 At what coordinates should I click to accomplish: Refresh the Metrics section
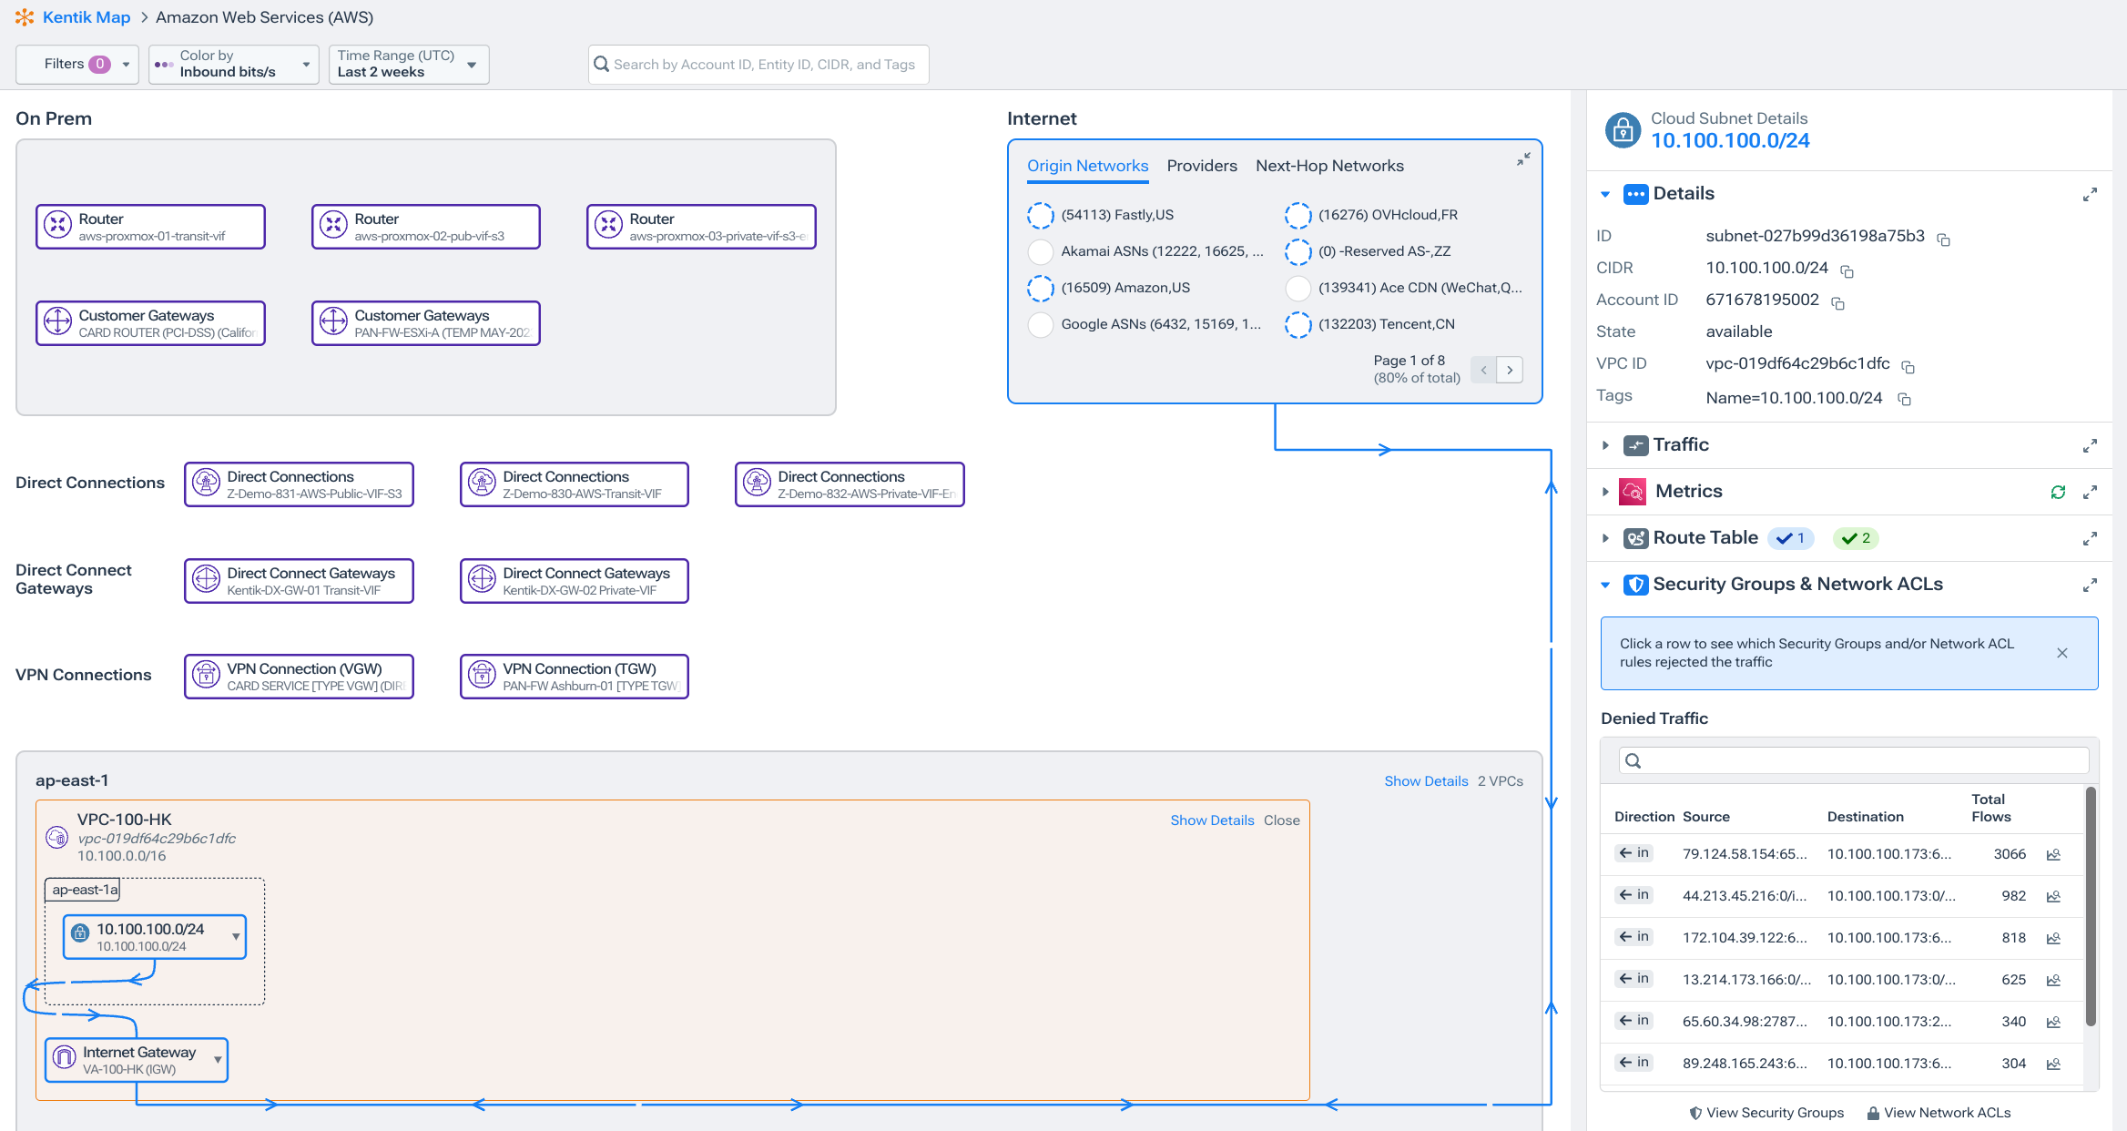[x=2058, y=492]
